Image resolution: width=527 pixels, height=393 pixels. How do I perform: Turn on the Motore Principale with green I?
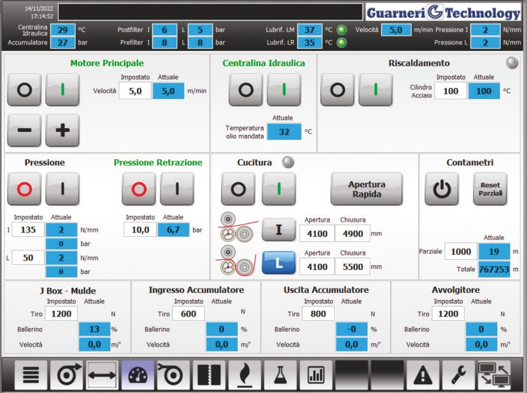pos(62,90)
